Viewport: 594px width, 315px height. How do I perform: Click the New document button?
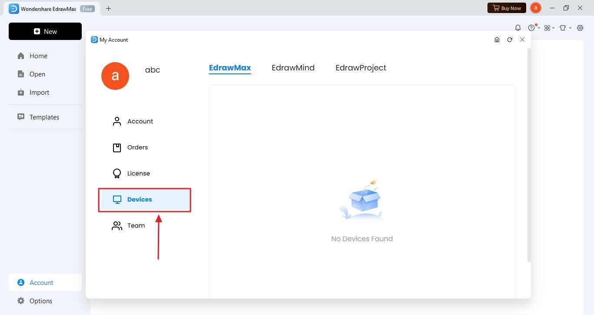click(x=45, y=31)
